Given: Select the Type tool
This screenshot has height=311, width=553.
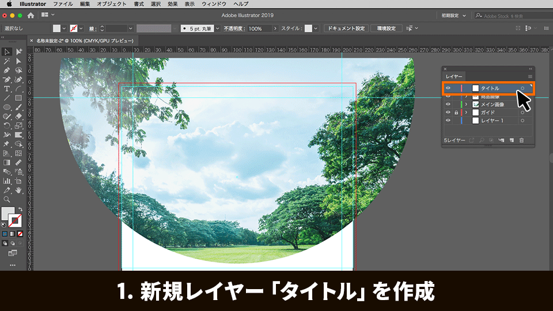Looking at the screenshot, I should (x=7, y=89).
